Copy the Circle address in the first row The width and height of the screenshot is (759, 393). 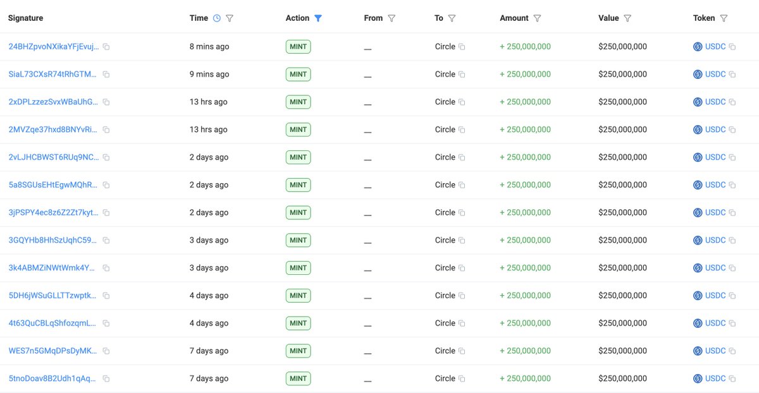click(x=460, y=46)
